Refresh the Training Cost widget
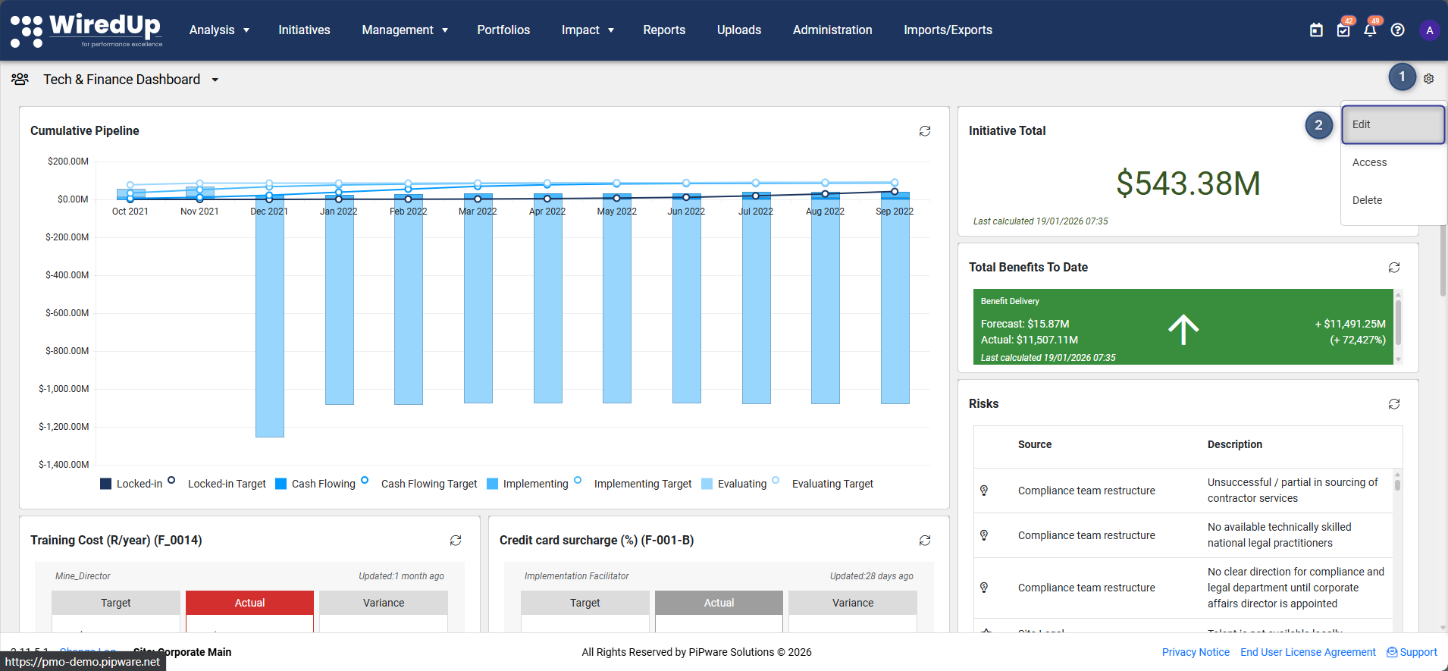The height and width of the screenshot is (671, 1448). tap(456, 541)
